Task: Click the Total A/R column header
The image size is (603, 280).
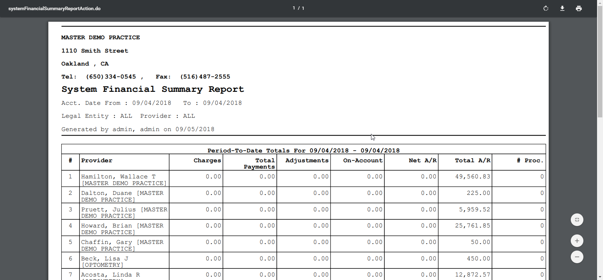Action: point(472,161)
